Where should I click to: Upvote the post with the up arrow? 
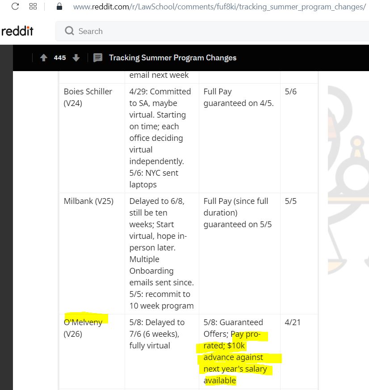[x=44, y=58]
